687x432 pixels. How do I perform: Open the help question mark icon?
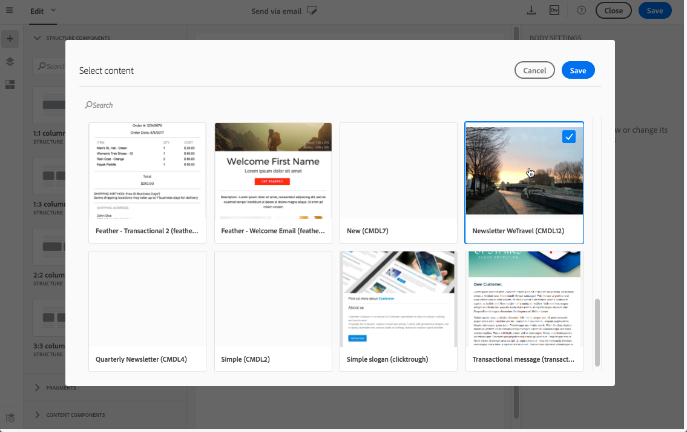tap(582, 10)
